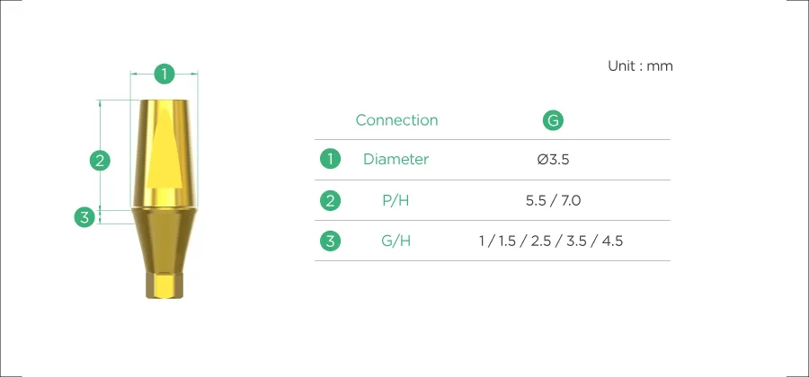Click the G/H label
809x377 pixels.
pos(396,241)
